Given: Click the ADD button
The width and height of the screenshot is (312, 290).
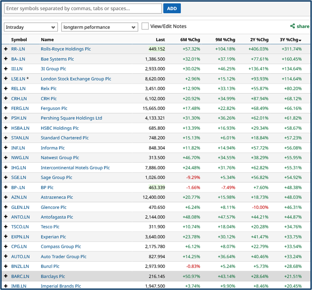Looking at the screenshot, I should pyautogui.click(x=172, y=8).
